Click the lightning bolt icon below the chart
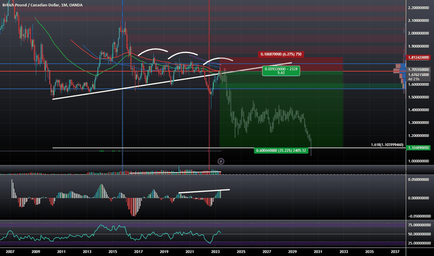The image size is (434, 256). [221, 162]
